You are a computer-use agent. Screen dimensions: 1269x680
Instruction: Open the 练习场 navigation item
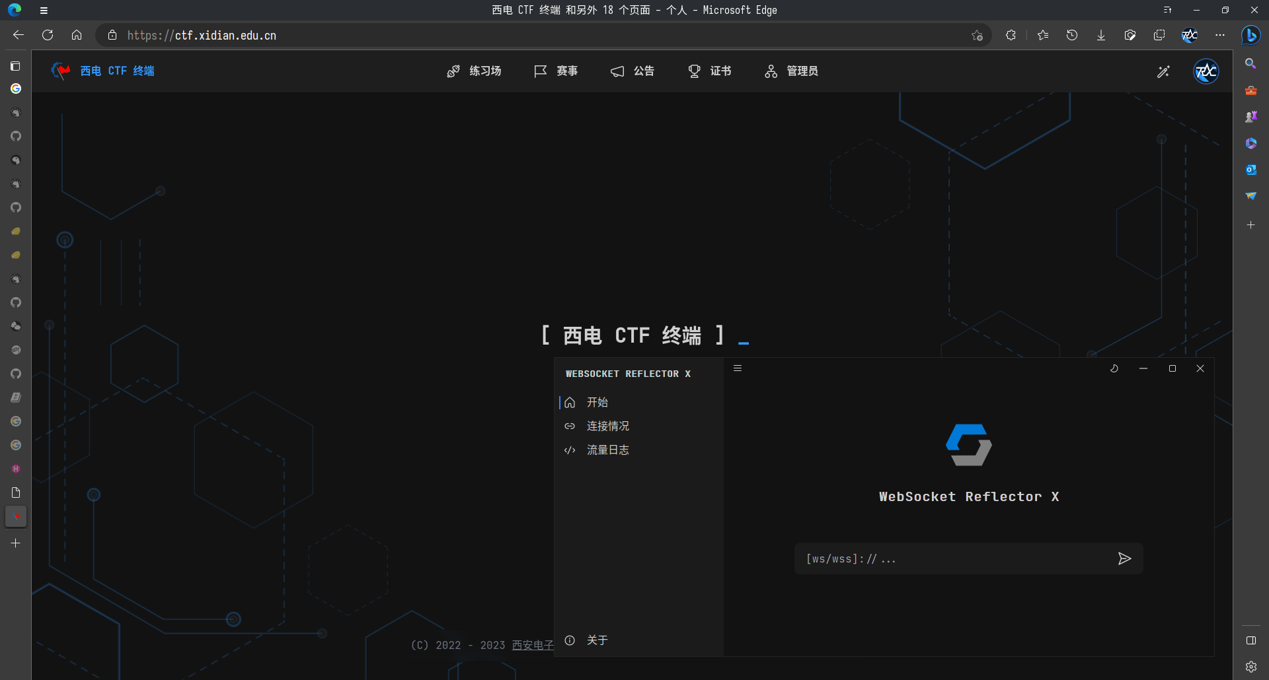pos(474,71)
